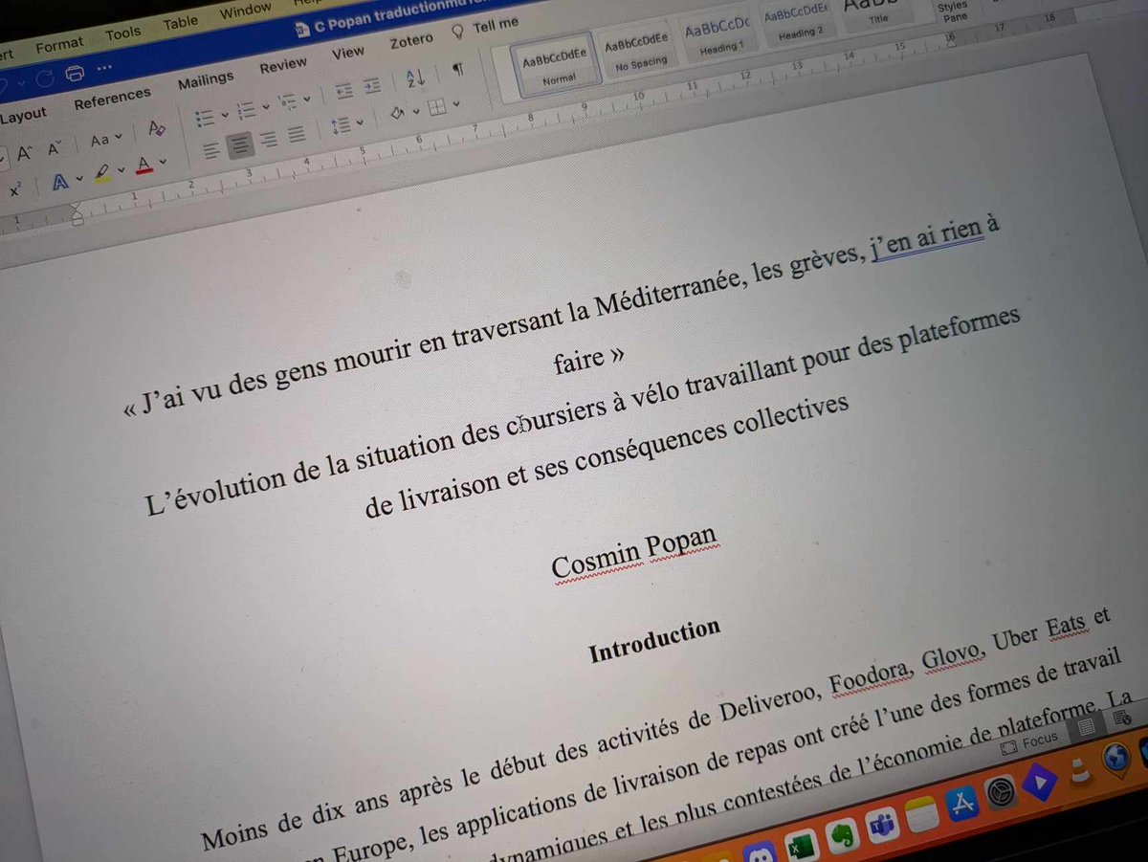
Task: Expand the Bullets dropdown arrow
Action: coord(224,115)
